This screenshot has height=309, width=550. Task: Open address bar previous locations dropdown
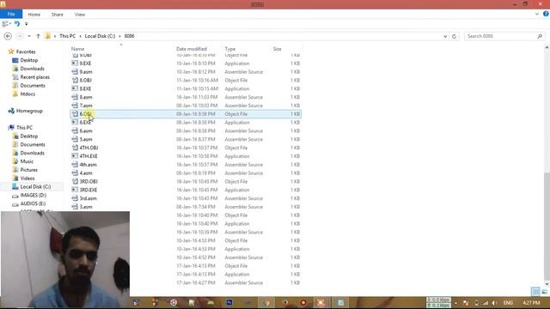[x=445, y=36]
